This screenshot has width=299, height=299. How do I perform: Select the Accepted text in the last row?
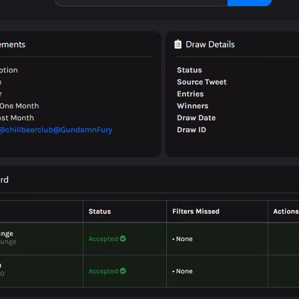(x=103, y=271)
